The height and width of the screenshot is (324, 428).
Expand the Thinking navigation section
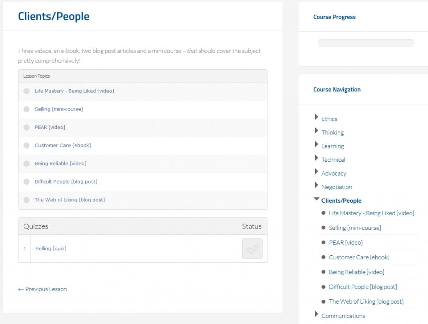pos(317,131)
